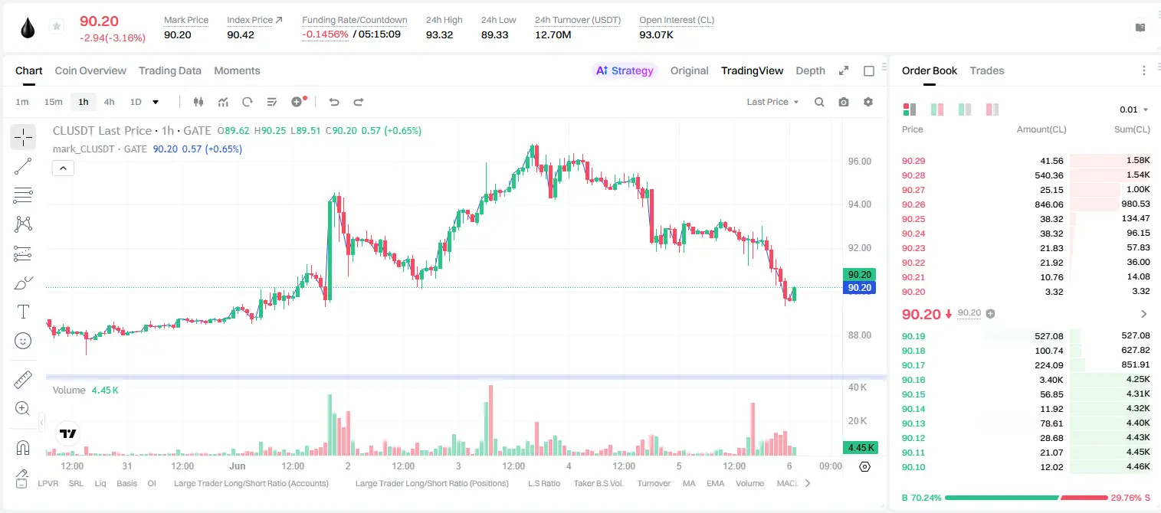Viewport: 1161px width, 513px height.
Task: Select the trend line drawing tool
Action: 23,166
